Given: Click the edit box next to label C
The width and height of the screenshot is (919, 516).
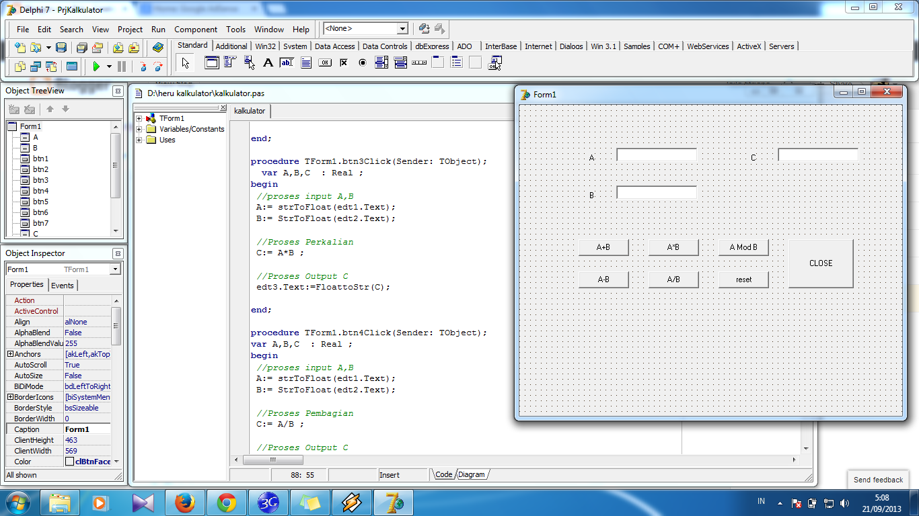Looking at the screenshot, I should tap(818, 155).
